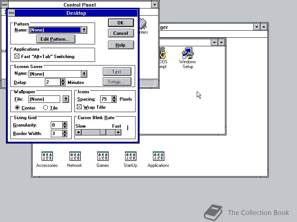Open the Pattern Name dropdown

(x=85, y=29)
